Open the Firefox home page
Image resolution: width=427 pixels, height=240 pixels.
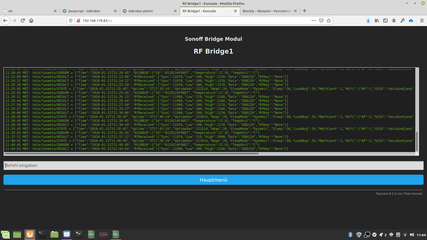(31, 21)
